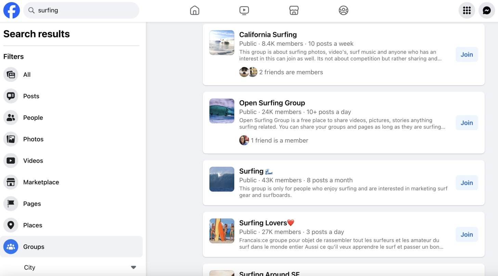Image resolution: width=498 pixels, height=276 pixels.
Task: Choose the Posts filter label
Action: [x=31, y=96]
